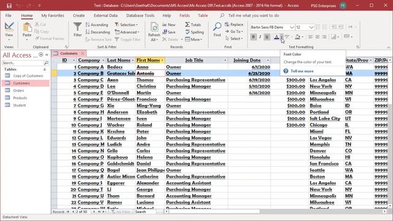This screenshot has width=393, height=221.
Task: Select the Customers document tab
Action: [x=69, y=53]
